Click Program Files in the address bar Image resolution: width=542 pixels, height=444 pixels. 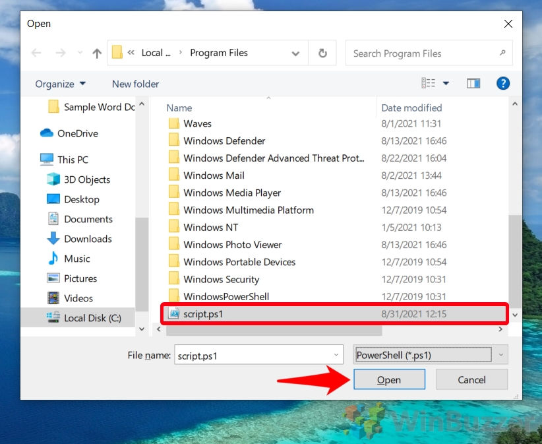coord(220,53)
